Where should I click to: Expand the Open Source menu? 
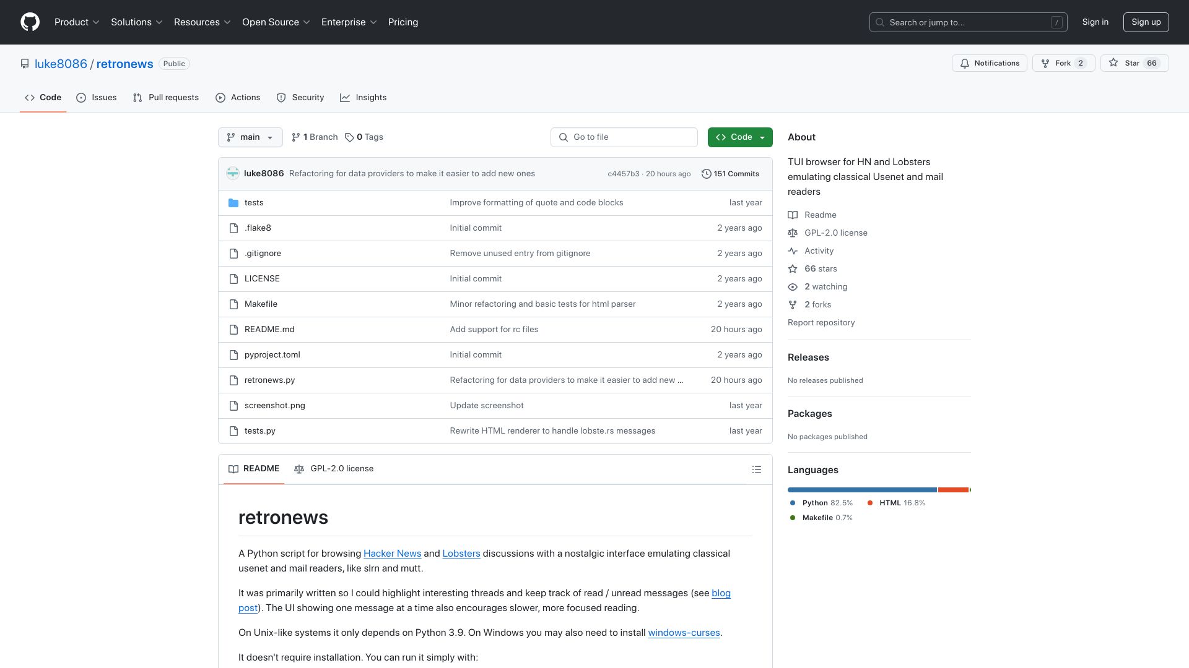(x=276, y=22)
